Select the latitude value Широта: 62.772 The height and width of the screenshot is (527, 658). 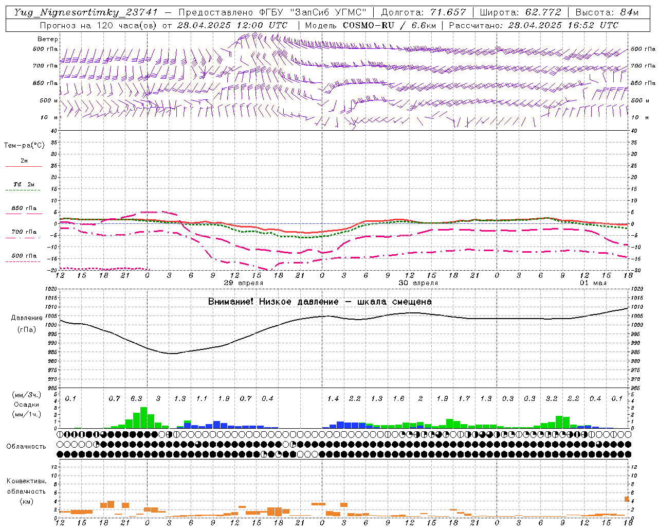click(520, 12)
